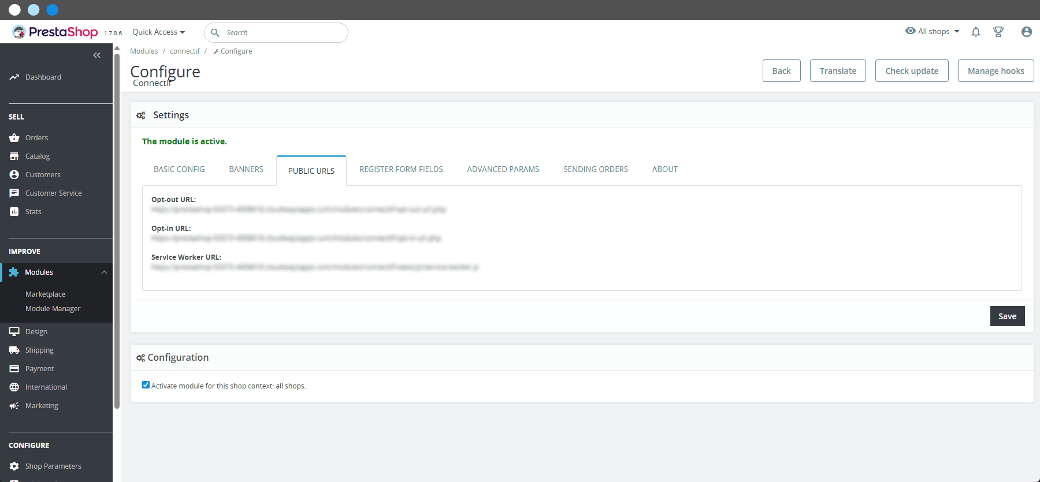The image size is (1040, 482).
Task: Collapse the sidebar with double-chevron icon
Action: click(x=96, y=55)
